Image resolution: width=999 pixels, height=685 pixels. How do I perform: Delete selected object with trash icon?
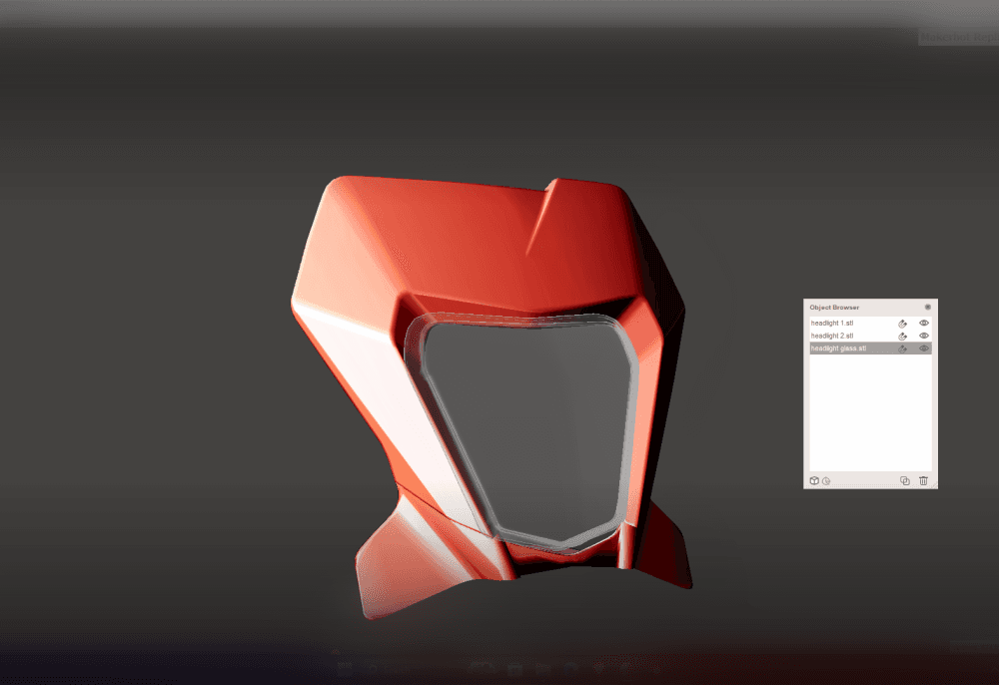923,480
